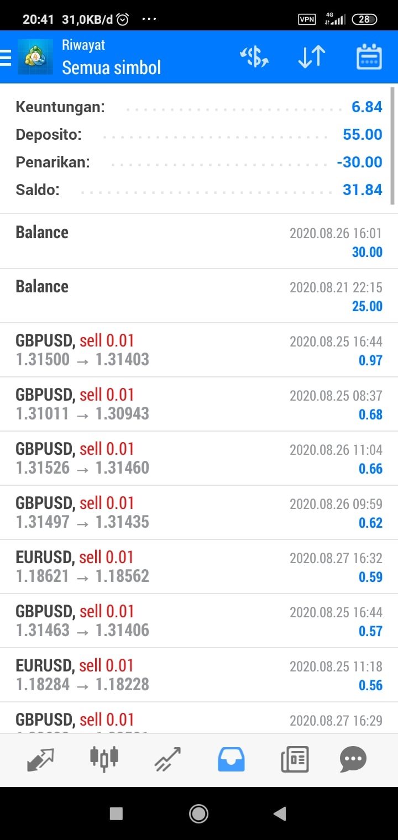The width and height of the screenshot is (398, 840).
Task: Select the History inbox tab
Action: pos(231,759)
